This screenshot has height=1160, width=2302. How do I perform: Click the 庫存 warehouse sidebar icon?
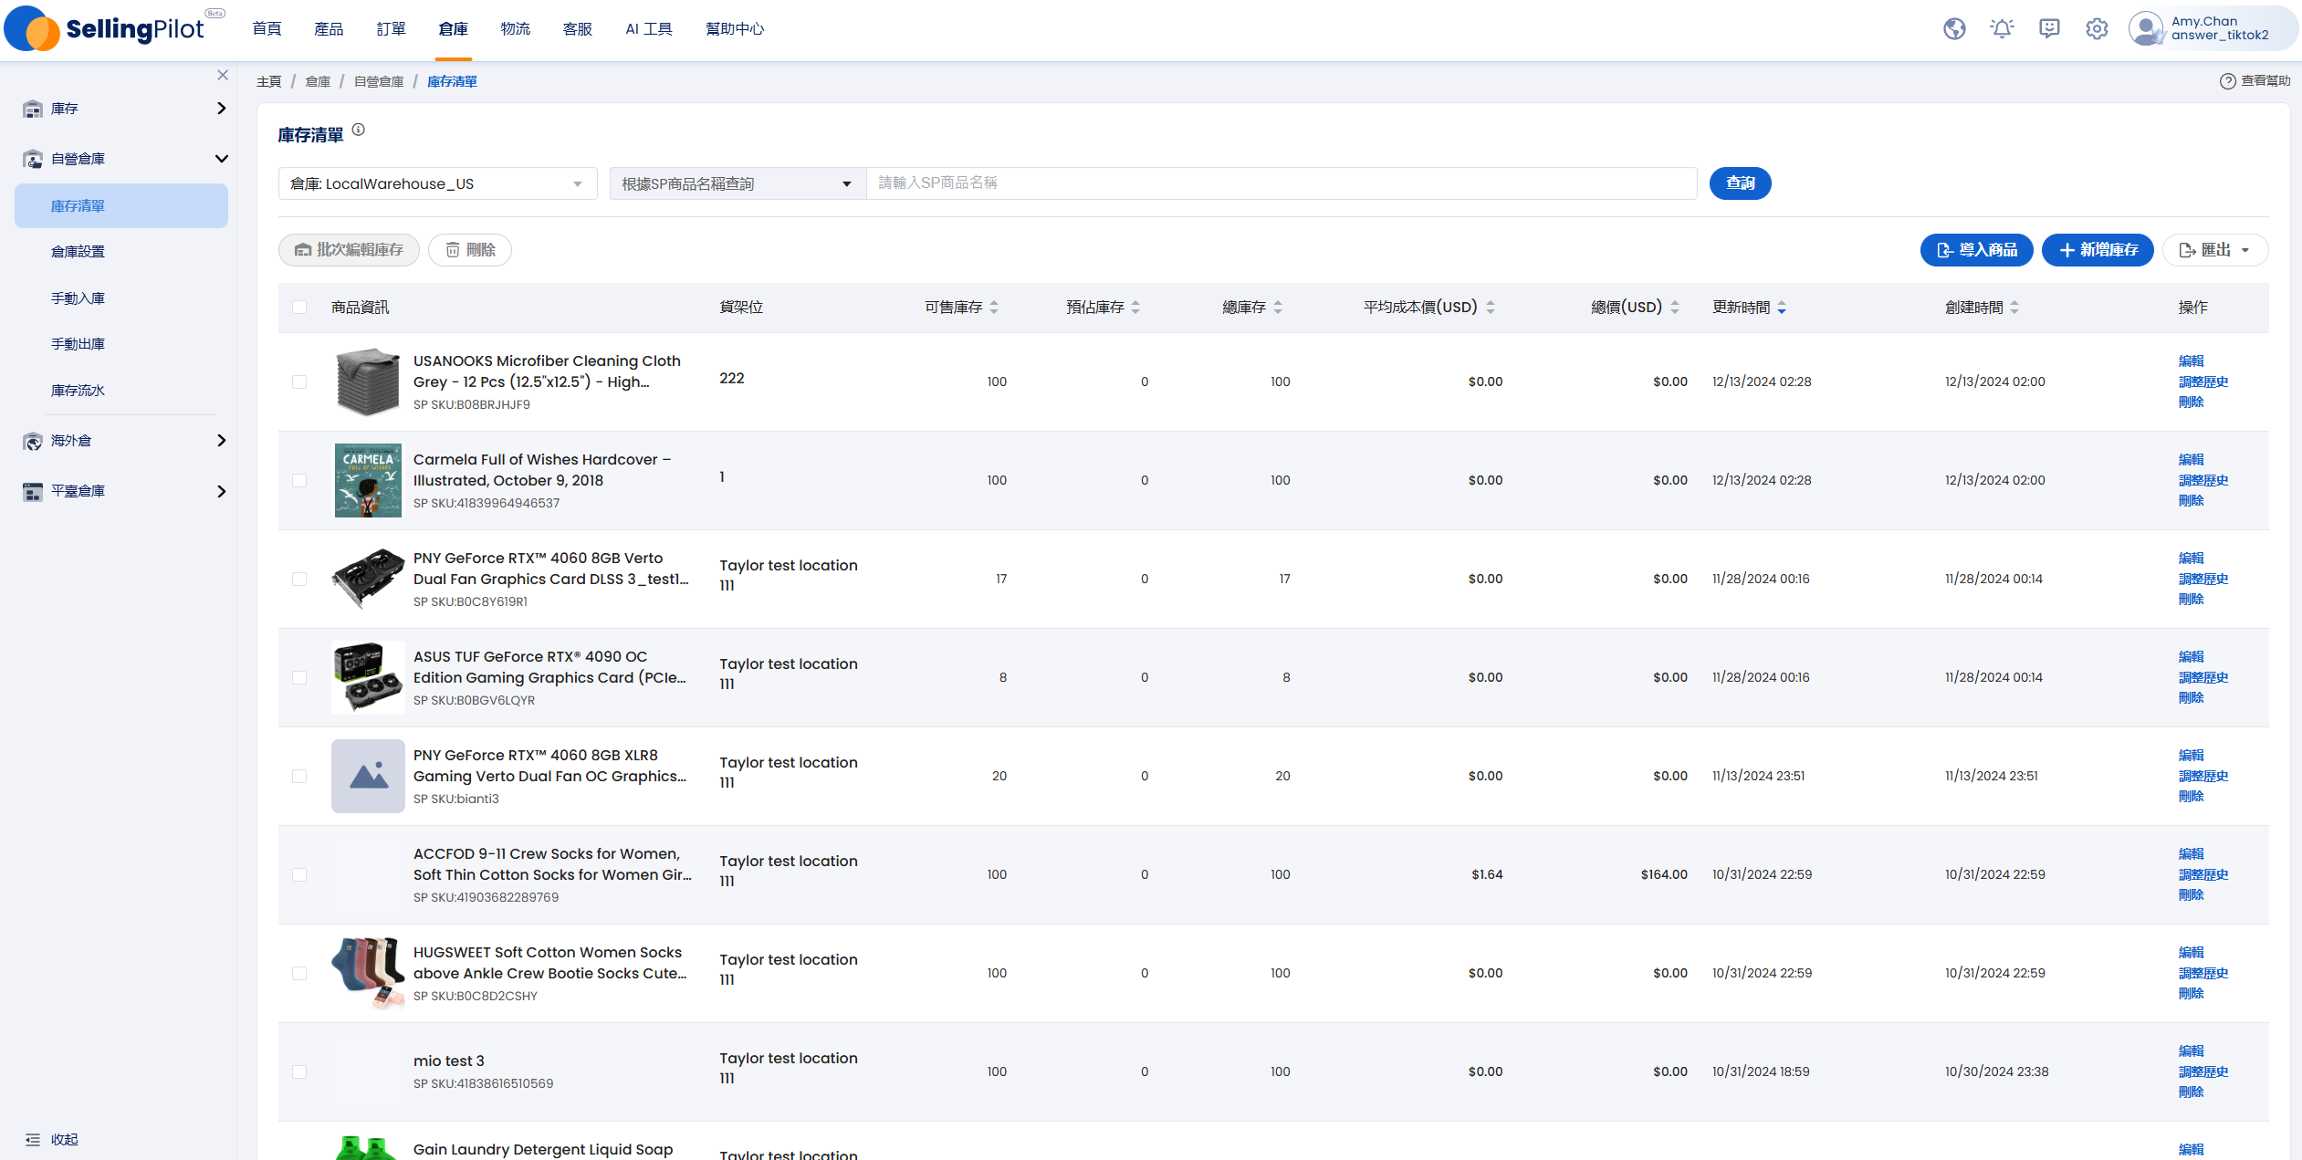click(33, 109)
